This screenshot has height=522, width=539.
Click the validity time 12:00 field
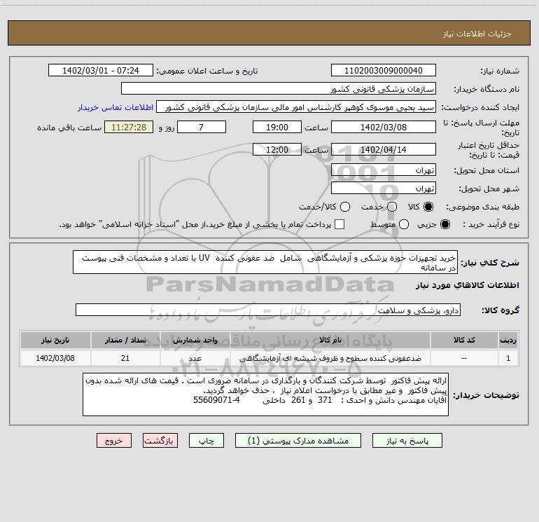click(277, 149)
